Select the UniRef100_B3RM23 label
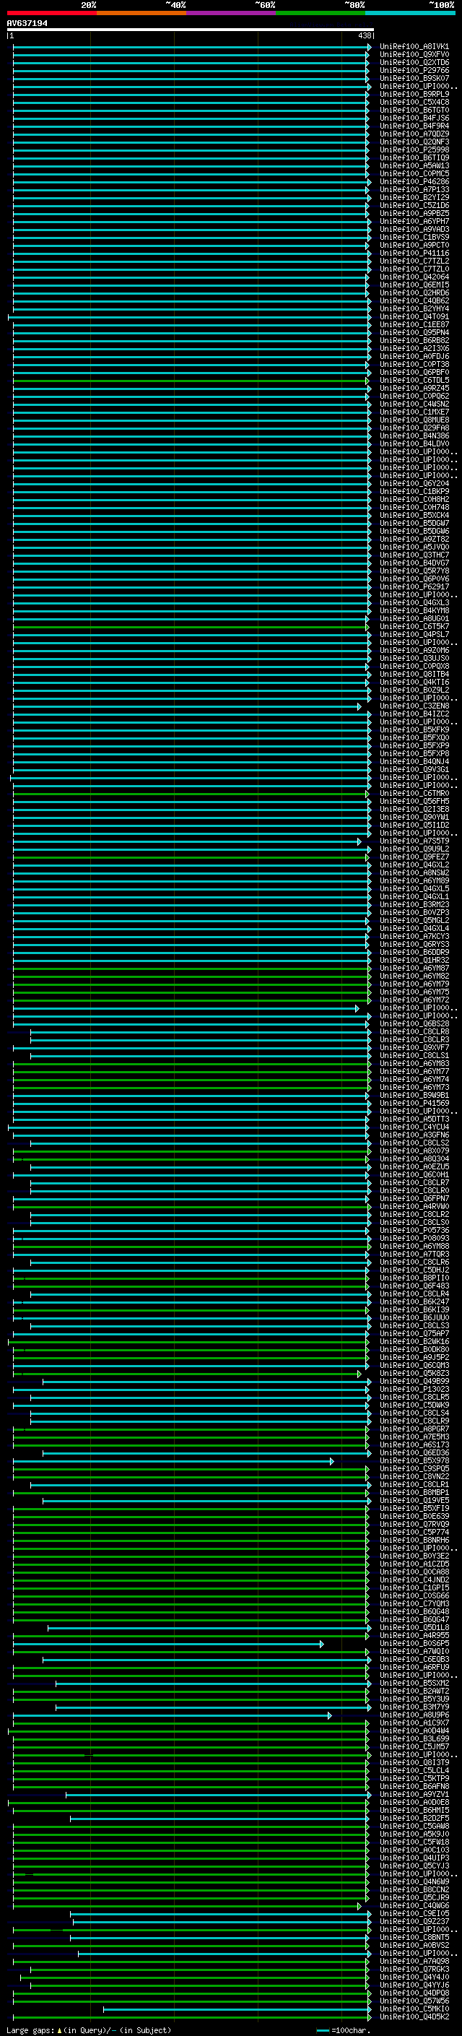Viewport: 462px width, 2036px height. point(414,905)
